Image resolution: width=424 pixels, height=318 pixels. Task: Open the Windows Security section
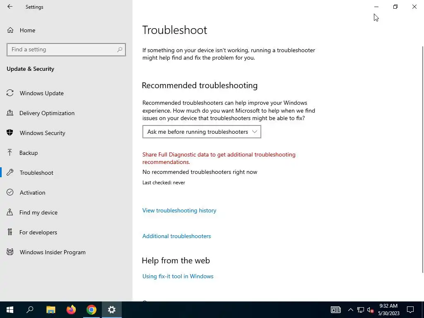coord(66,133)
